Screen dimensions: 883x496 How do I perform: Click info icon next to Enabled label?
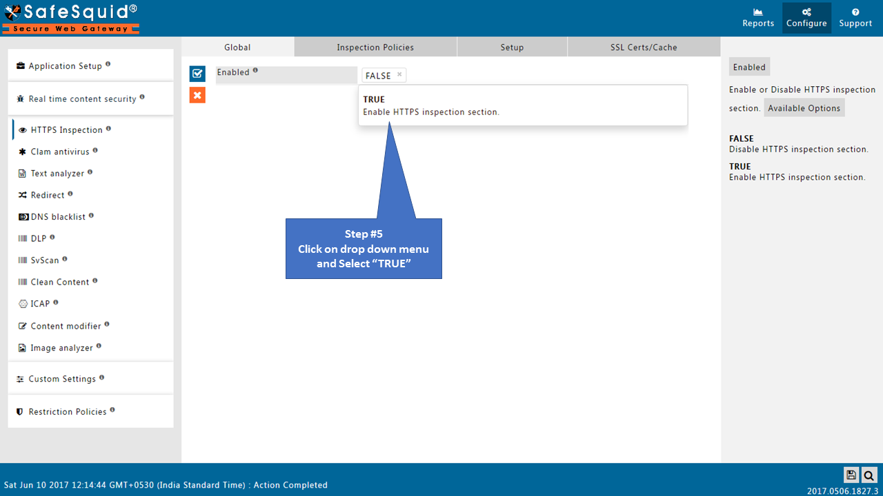point(255,70)
